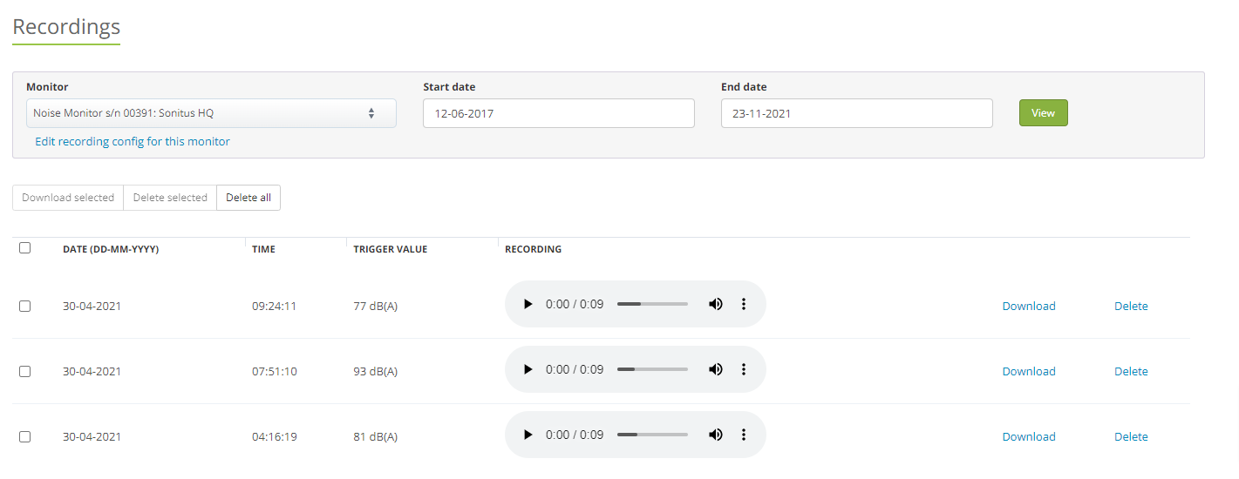1239x479 pixels.
Task: Select the 09:24:11 recording checkbox
Action: click(24, 306)
